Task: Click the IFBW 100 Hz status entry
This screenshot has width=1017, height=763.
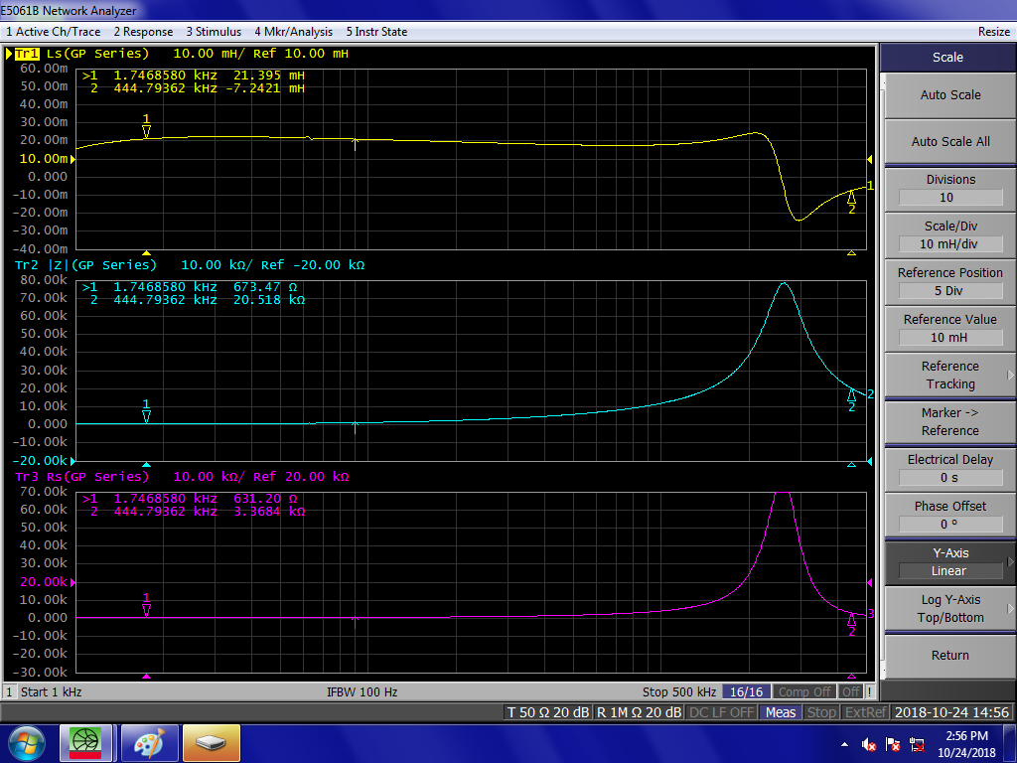Action: 362,691
